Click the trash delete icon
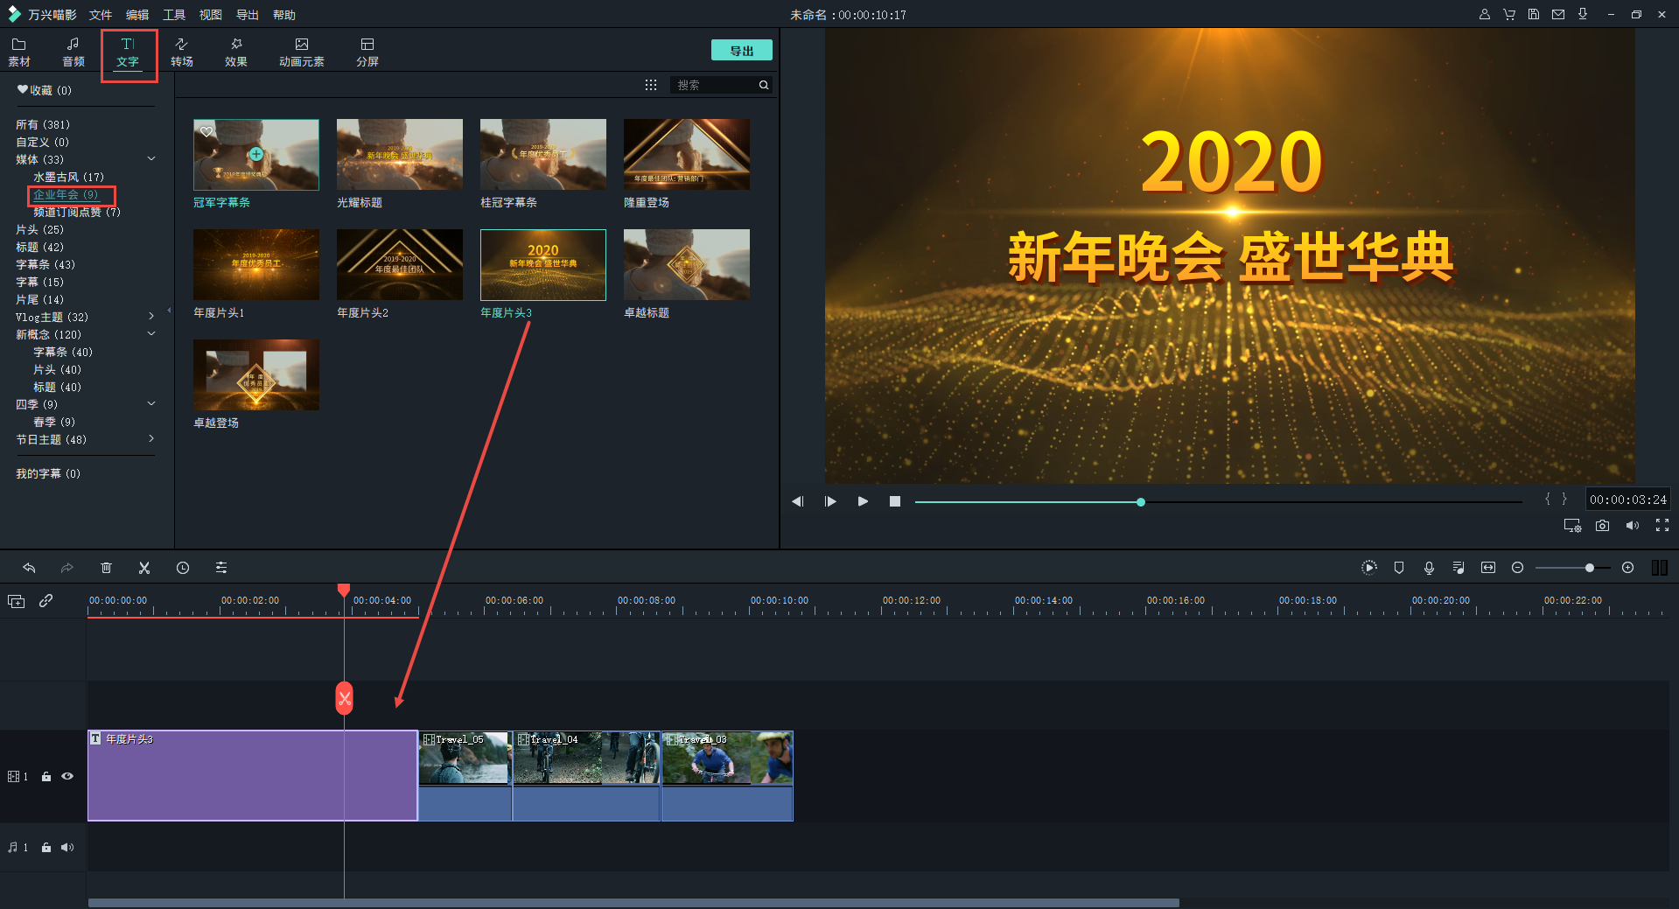This screenshot has width=1679, height=909. pyautogui.click(x=106, y=568)
